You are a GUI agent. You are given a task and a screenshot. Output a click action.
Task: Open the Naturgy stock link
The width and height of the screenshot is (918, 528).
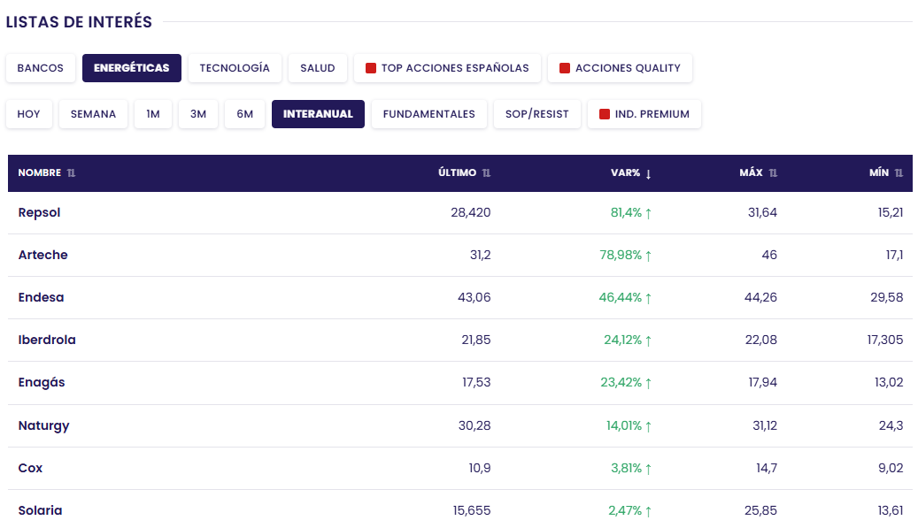(44, 425)
